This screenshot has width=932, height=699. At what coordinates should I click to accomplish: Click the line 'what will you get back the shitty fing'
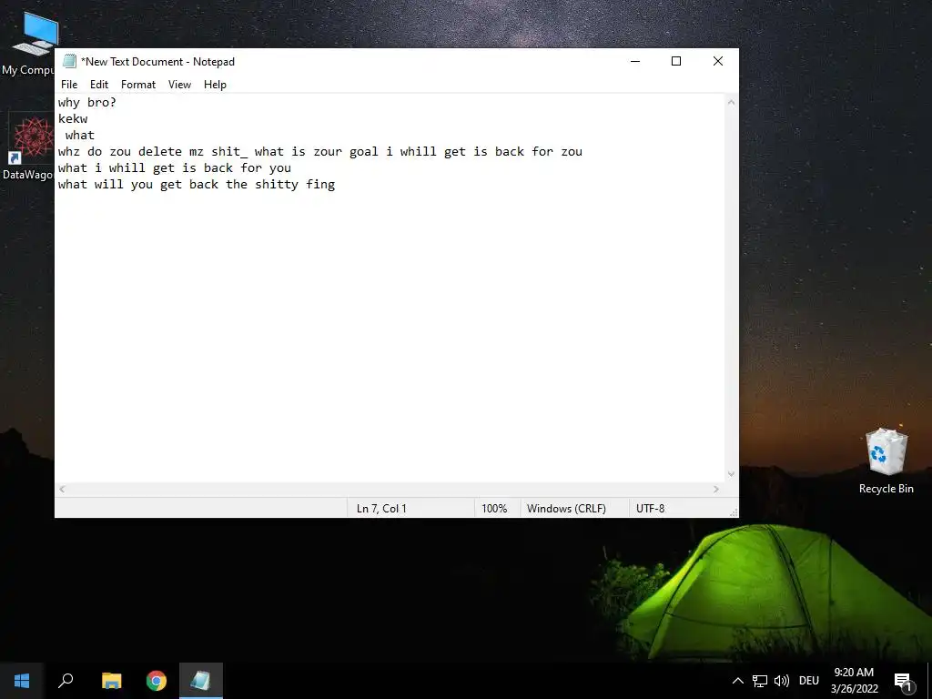tap(197, 184)
